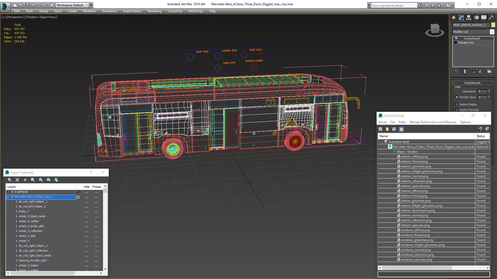Screen dimensions: 497x279
Task: Click the Name column header in Asset Tracking
Action: tap(426, 136)
